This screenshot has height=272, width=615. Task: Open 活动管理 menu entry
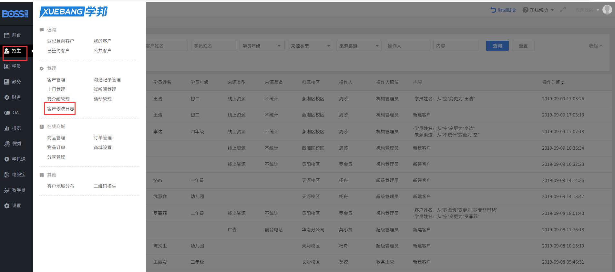click(103, 99)
